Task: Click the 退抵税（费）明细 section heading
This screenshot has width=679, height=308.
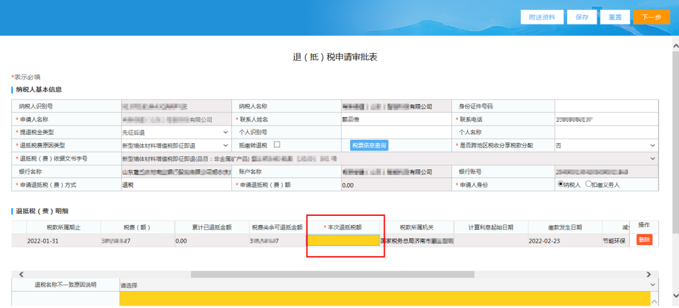Action: (x=43, y=211)
